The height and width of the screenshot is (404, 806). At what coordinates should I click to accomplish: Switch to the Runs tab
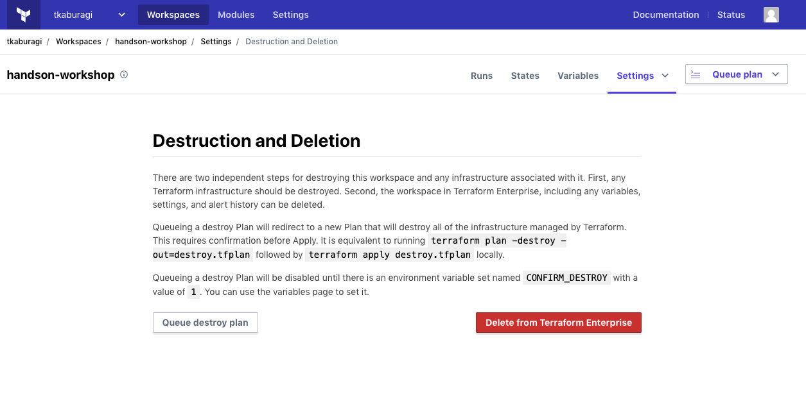(x=481, y=76)
